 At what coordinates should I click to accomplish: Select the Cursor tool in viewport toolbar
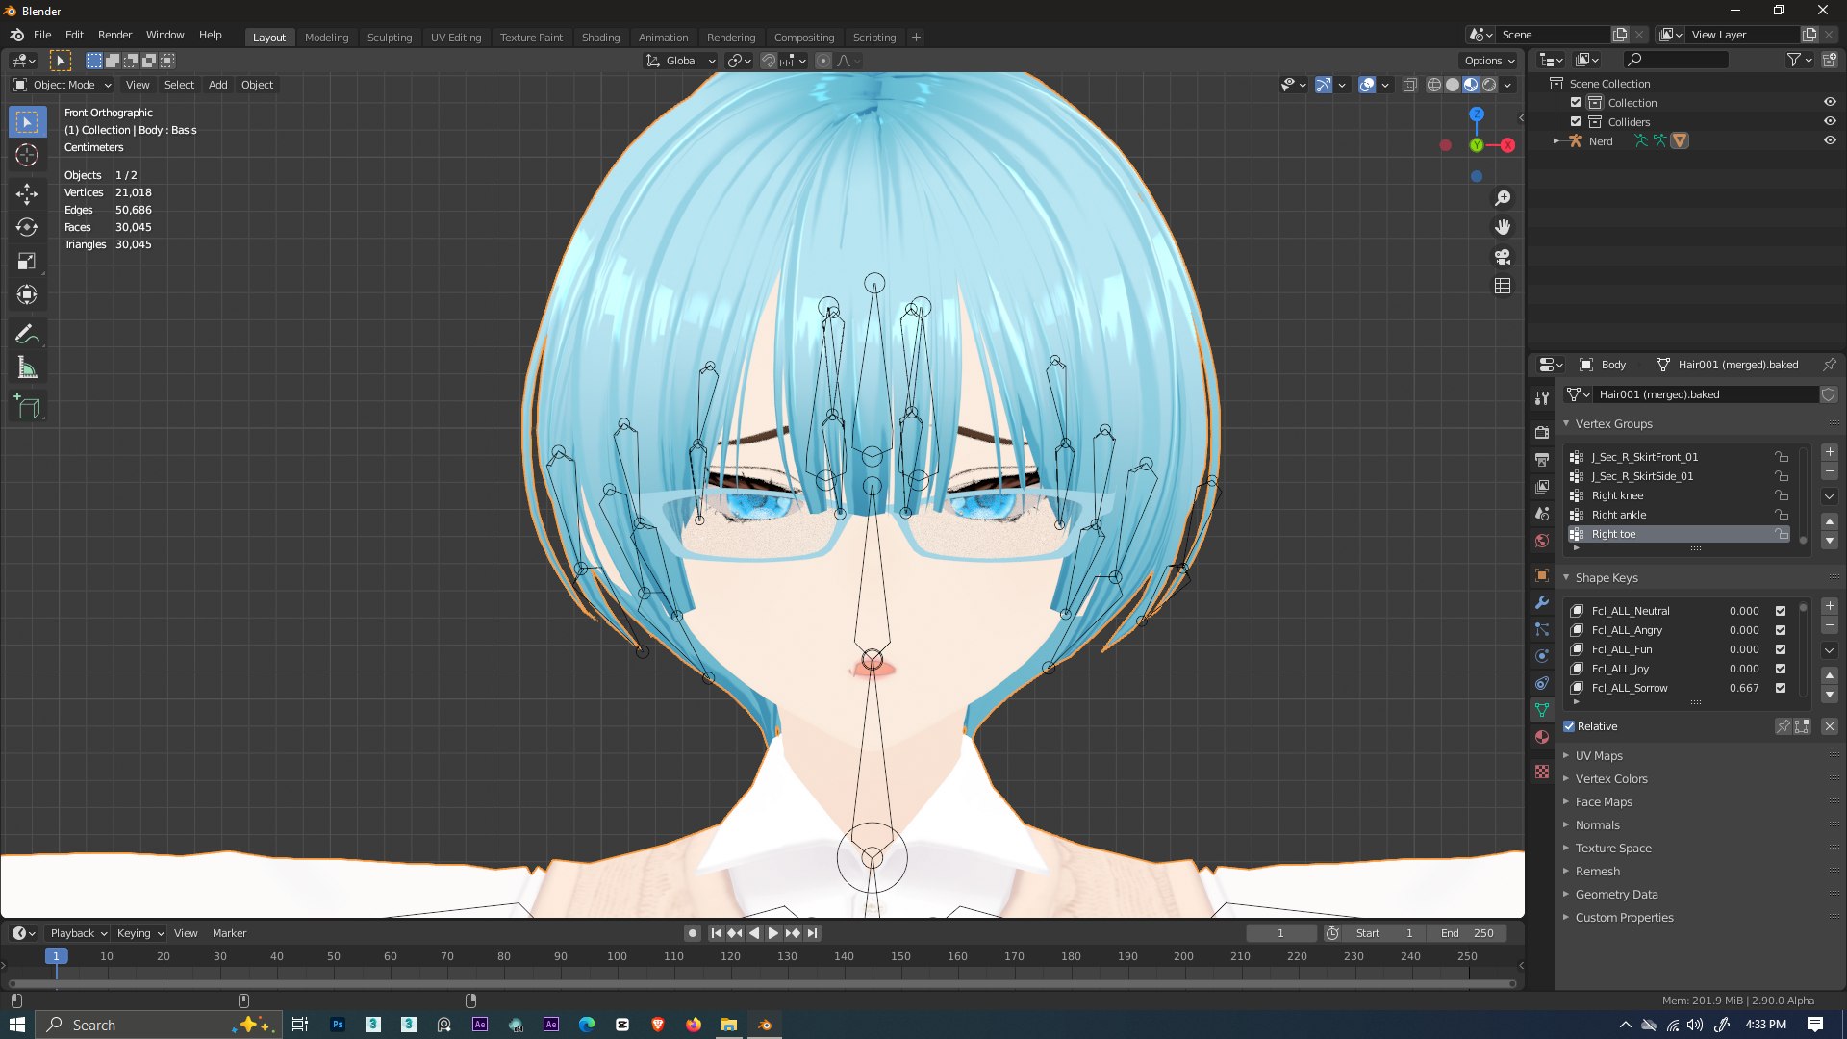click(27, 155)
